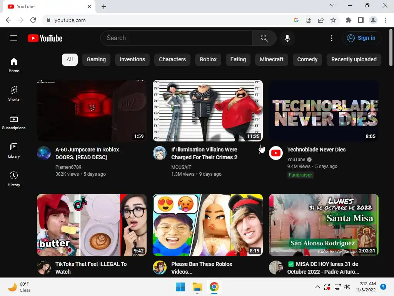This screenshot has width=394, height=296.
Task: Open Please Ban These Roblox Videos title
Action: tap(202, 268)
